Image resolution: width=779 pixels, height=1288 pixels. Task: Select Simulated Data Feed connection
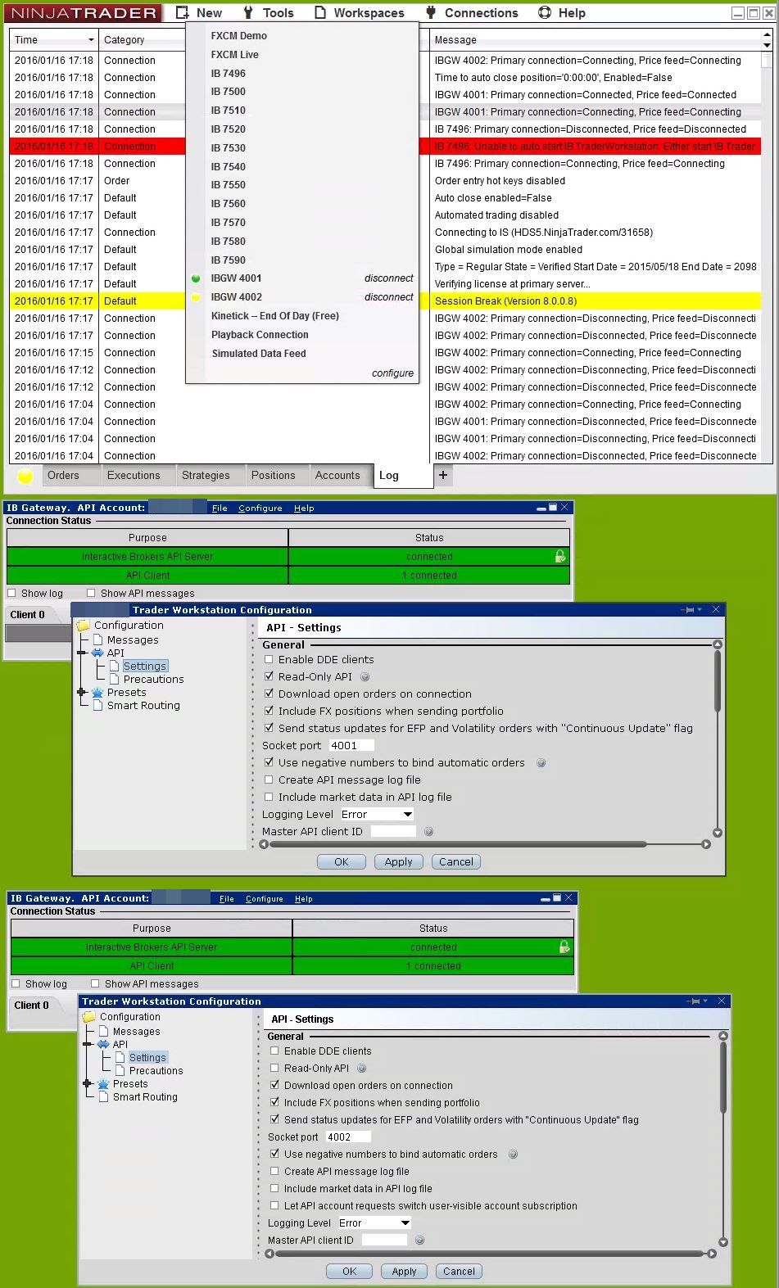coord(259,354)
